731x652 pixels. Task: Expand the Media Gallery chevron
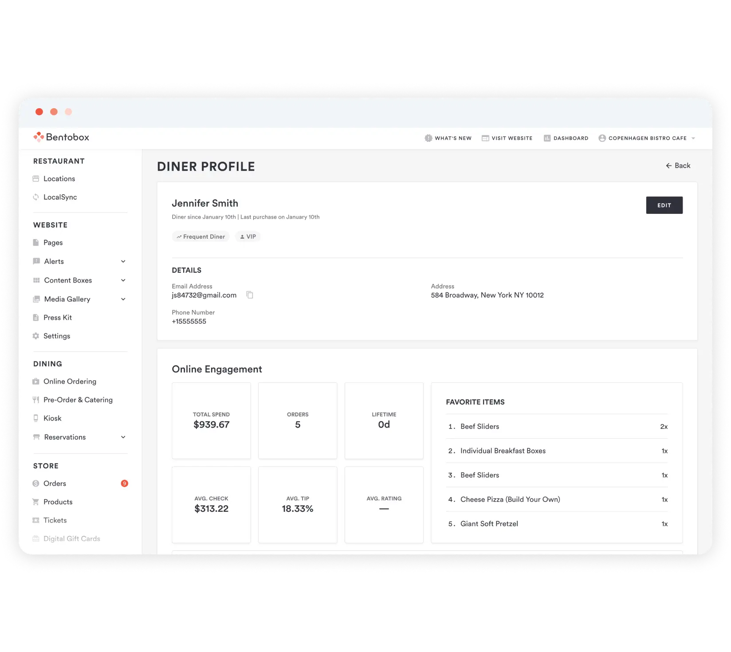tap(123, 299)
